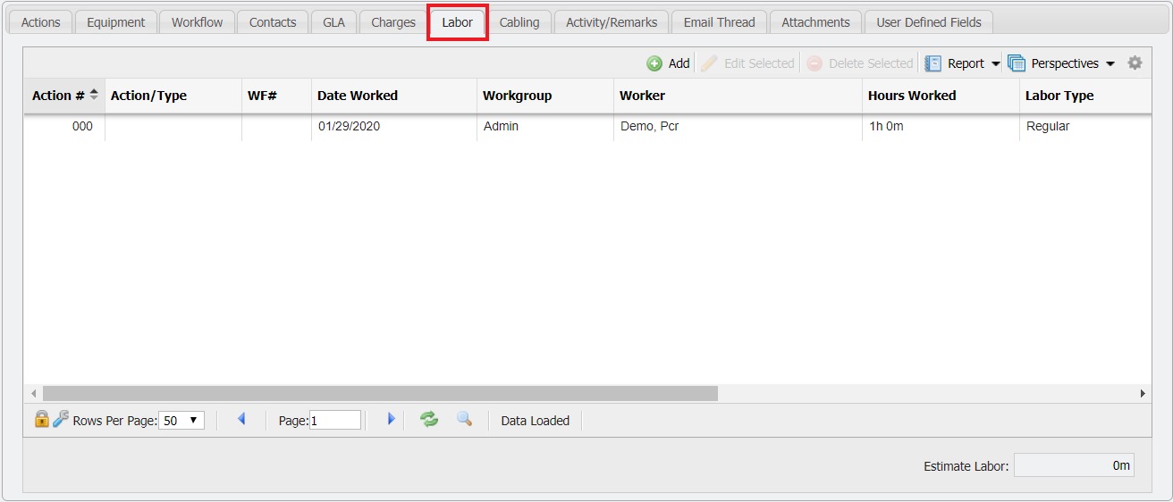
Task: Go to previous page arrow
Action: pos(241,419)
